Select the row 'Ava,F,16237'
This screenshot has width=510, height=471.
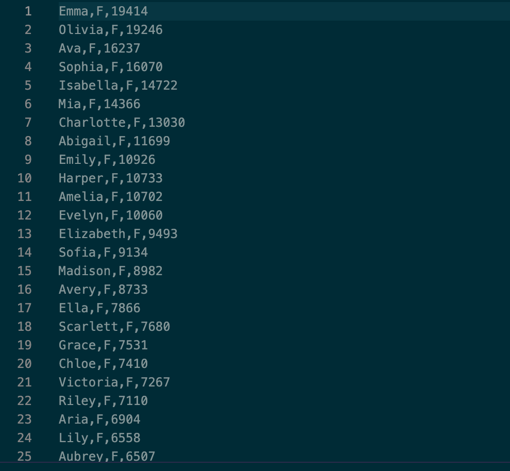[99, 48]
